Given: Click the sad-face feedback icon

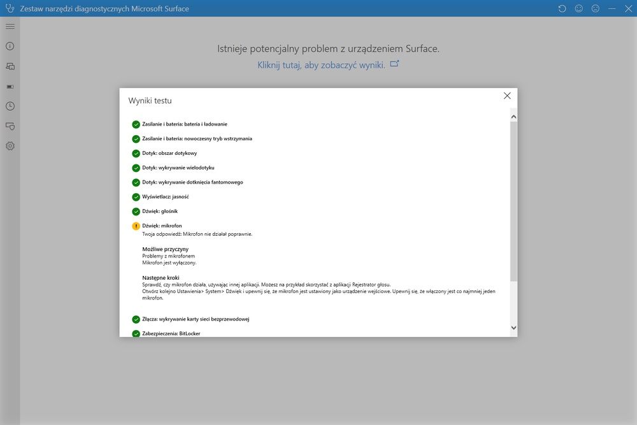Looking at the screenshot, I should pos(596,8).
